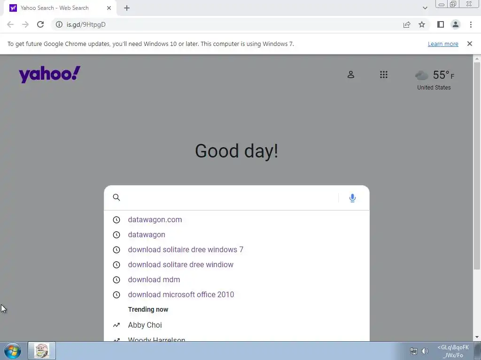Click scrollbar up arrow

pos(477,58)
